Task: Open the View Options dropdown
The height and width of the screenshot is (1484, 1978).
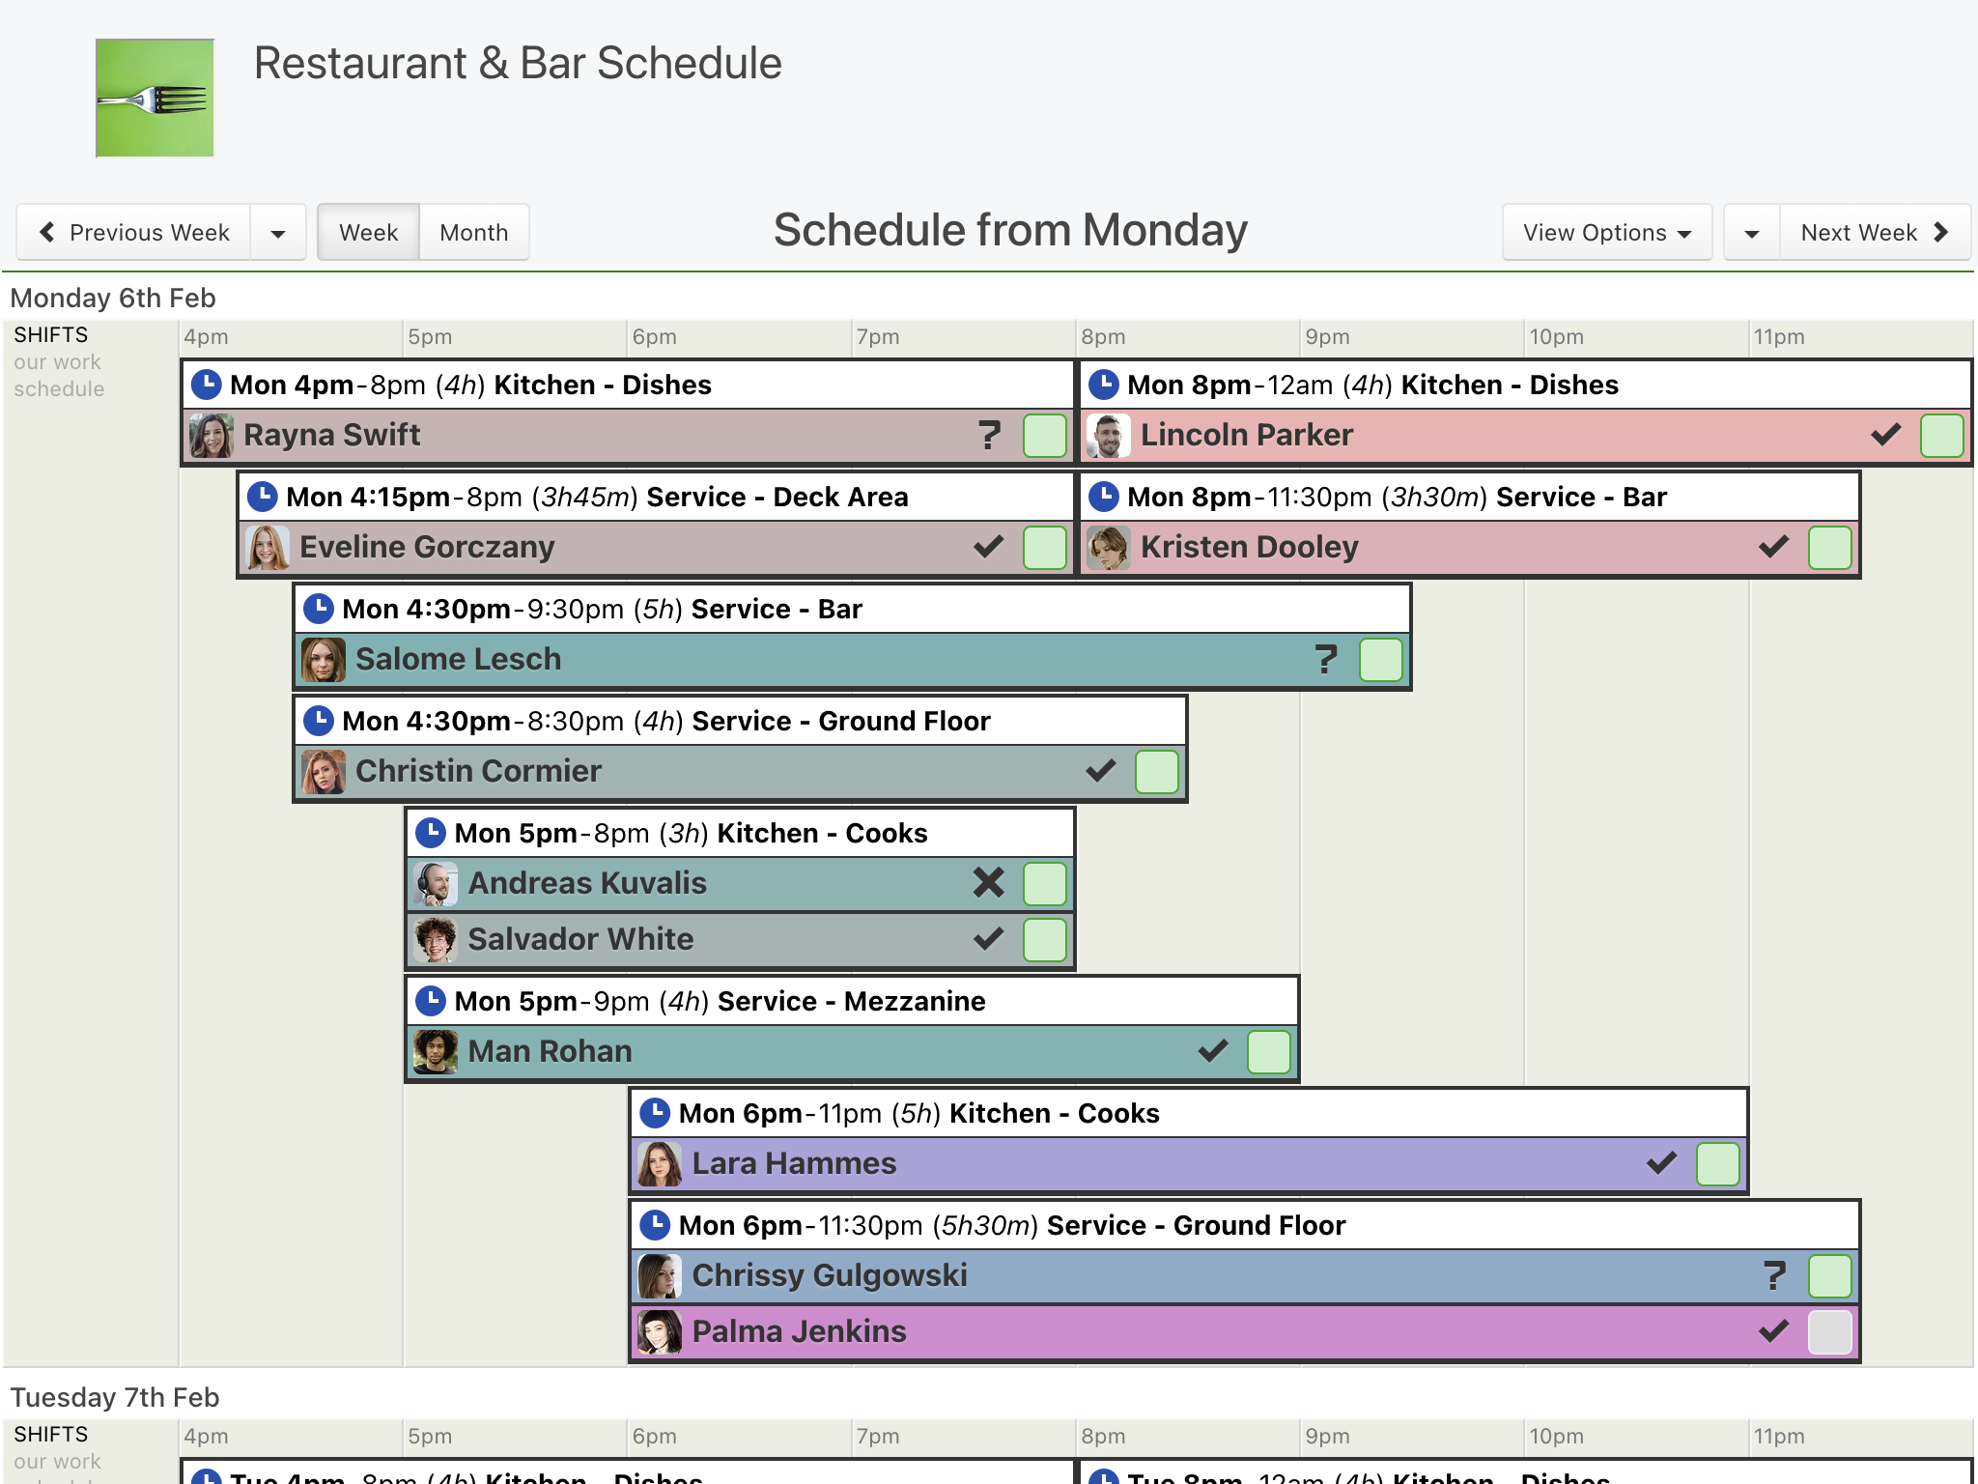Action: [x=1607, y=232]
